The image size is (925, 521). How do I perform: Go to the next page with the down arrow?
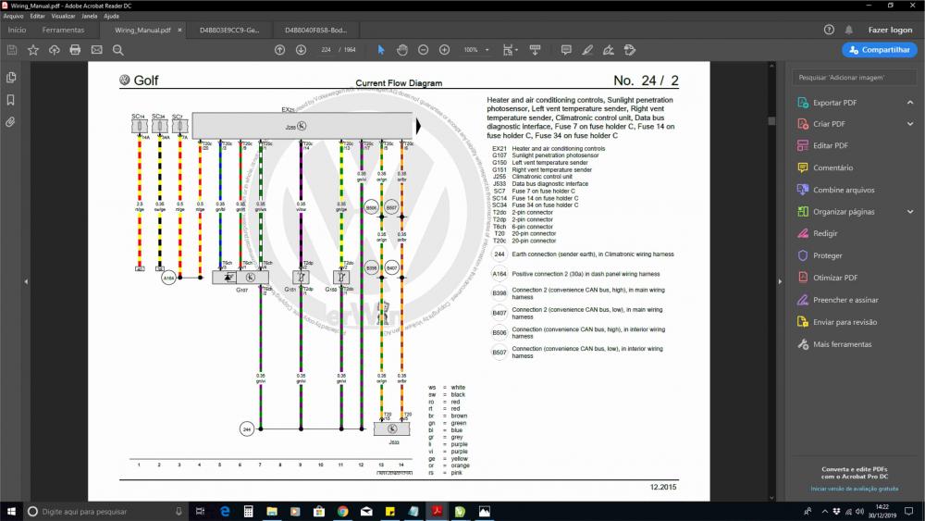click(x=301, y=50)
